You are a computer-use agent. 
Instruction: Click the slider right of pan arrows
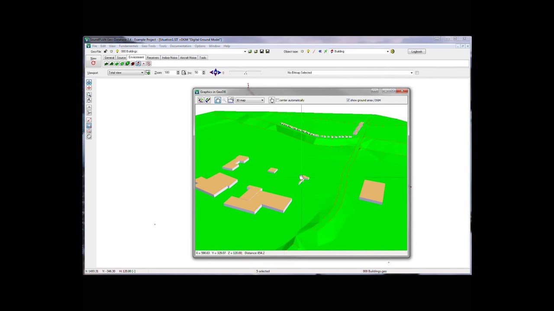[x=245, y=73]
